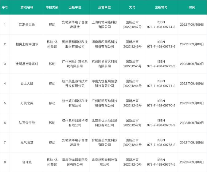Click the 序号 column header
The width and height of the screenshot is (207, 172).
point(5,7)
